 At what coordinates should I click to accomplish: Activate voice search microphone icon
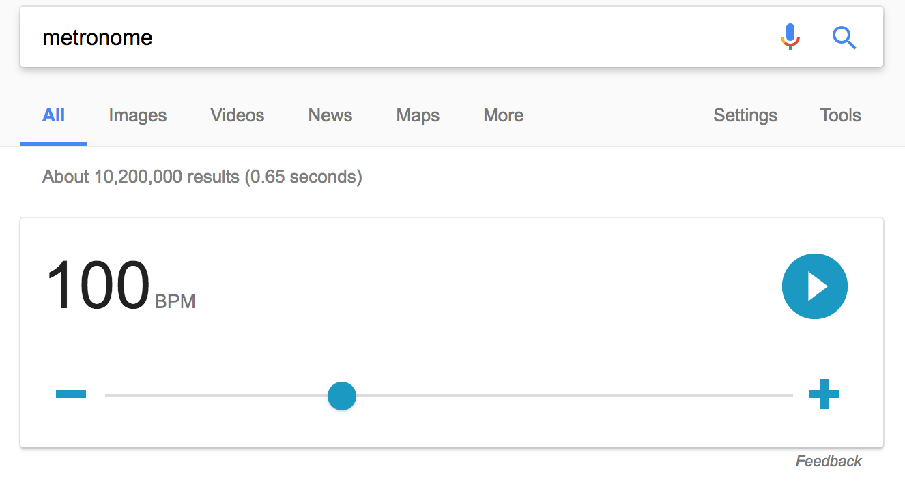pyautogui.click(x=790, y=37)
